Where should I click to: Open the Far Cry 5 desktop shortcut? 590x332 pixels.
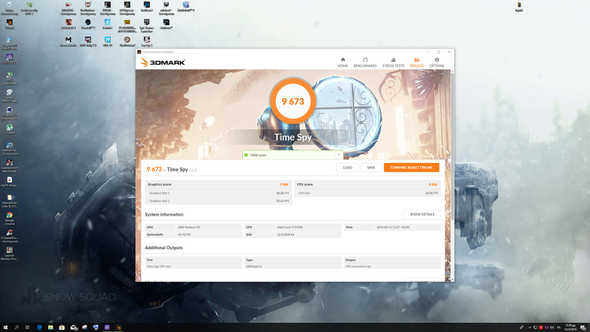[x=147, y=41]
